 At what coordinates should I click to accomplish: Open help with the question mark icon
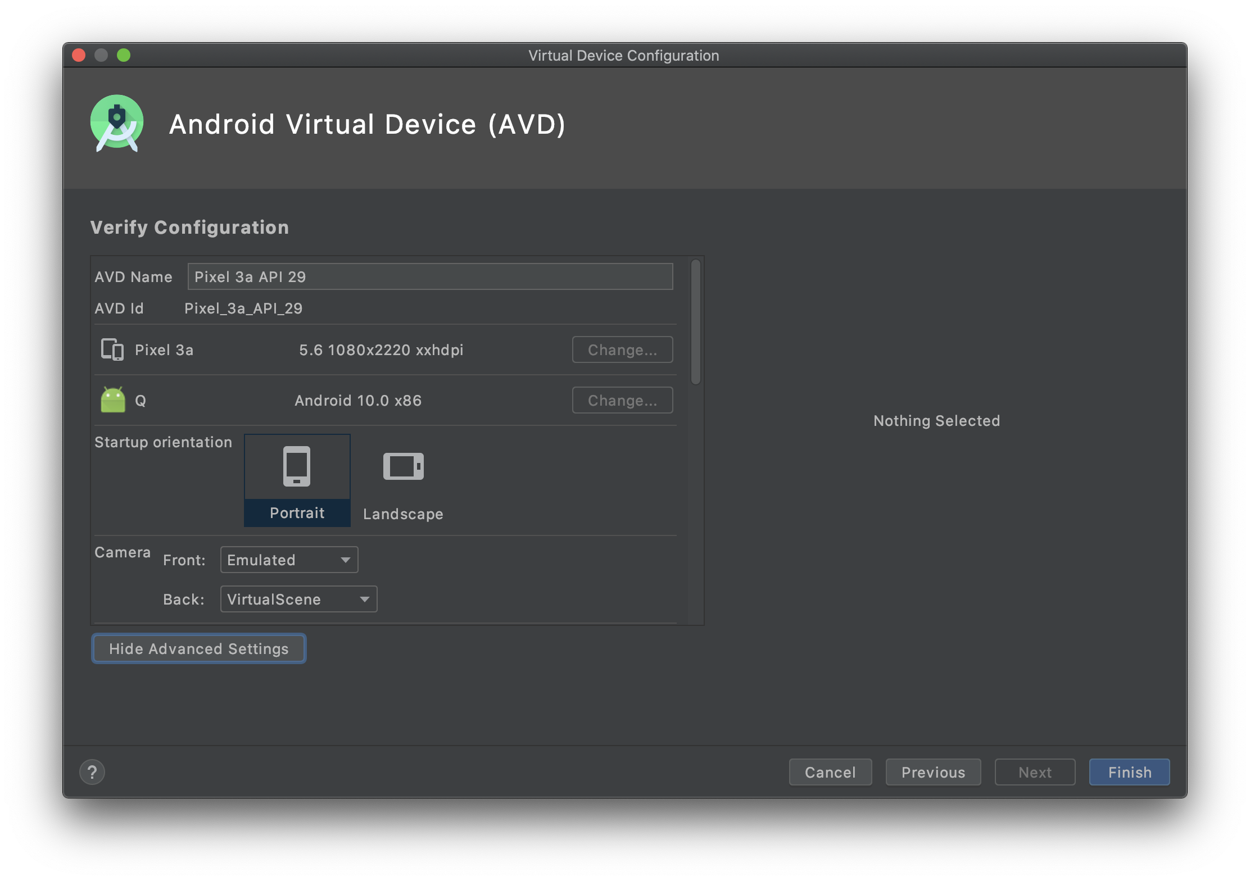click(92, 772)
